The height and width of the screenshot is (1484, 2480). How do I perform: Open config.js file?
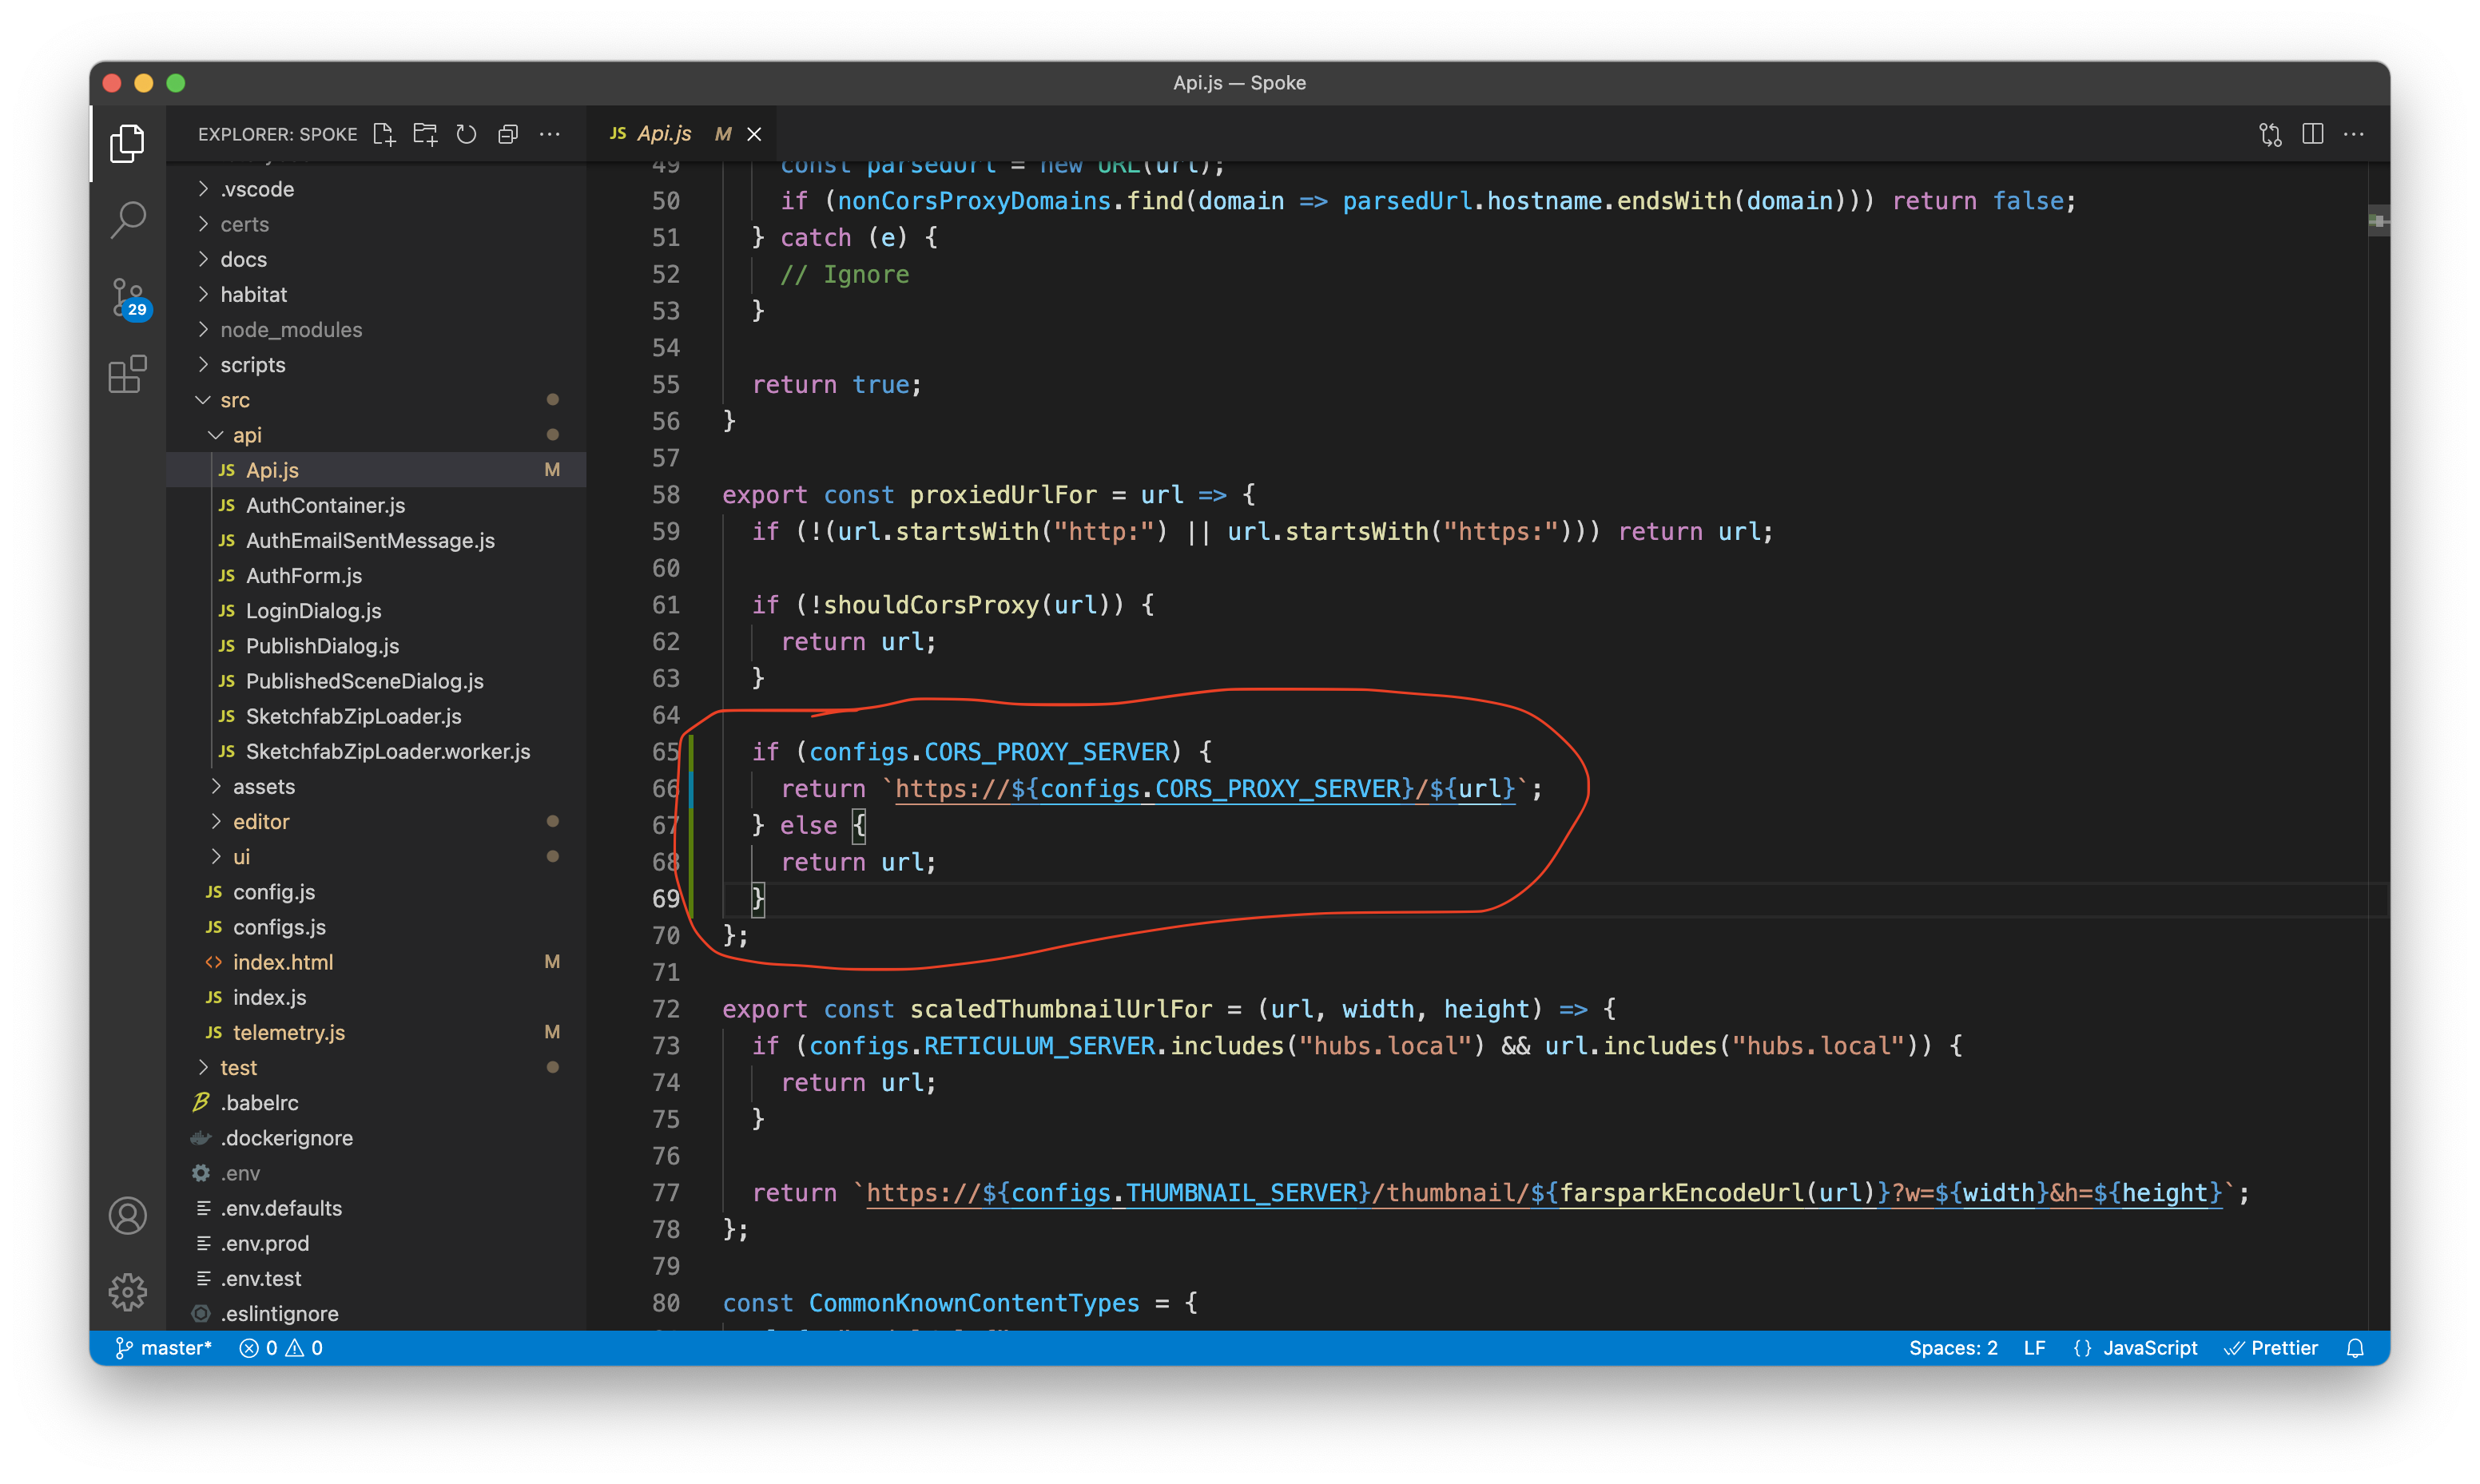click(x=376, y=892)
